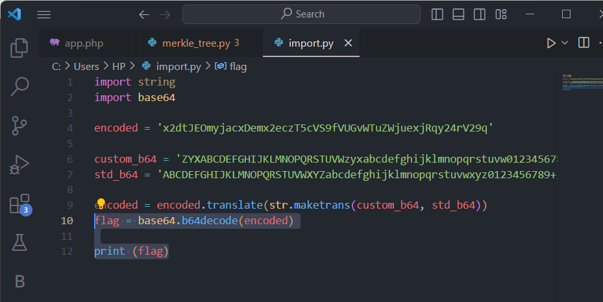Click the Search command center field
Viewport: 603px width, 302px height.
point(301,14)
